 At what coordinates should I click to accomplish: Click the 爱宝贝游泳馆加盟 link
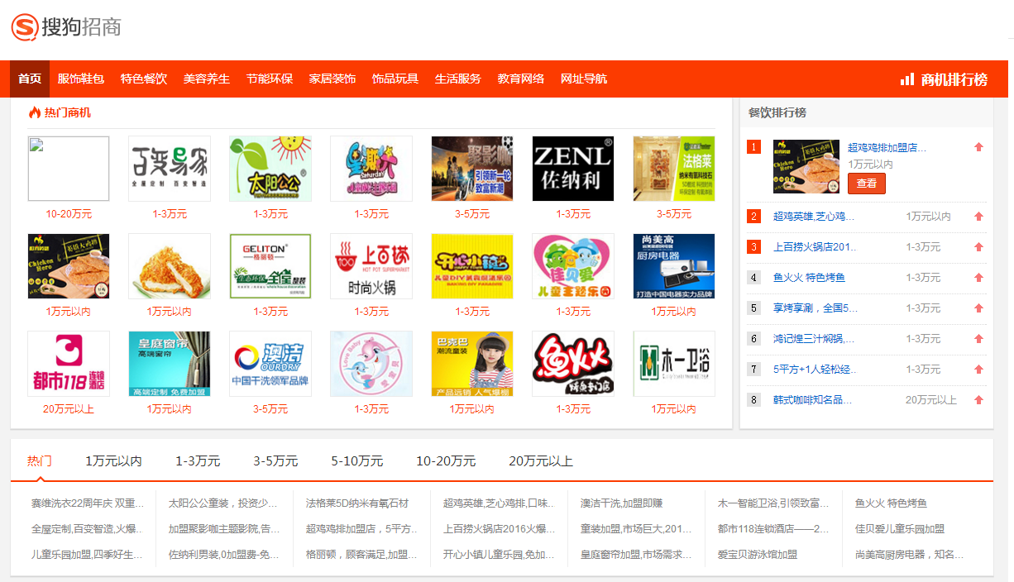(758, 554)
